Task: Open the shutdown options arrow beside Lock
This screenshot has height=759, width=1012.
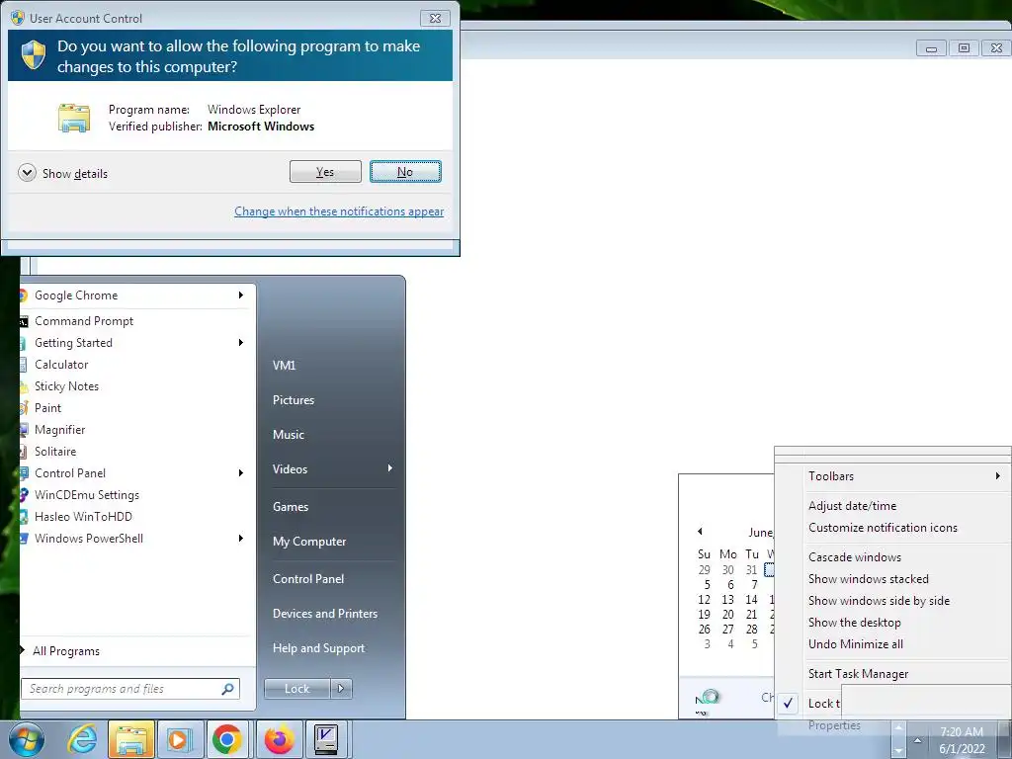Action: tap(341, 689)
